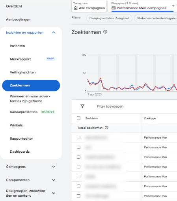Click the Filters label above the chart
The height and width of the screenshot is (201, 177).
(x=76, y=18)
